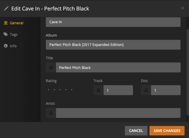Click the Album text field
This screenshot has height=138, width=189.
113,45
